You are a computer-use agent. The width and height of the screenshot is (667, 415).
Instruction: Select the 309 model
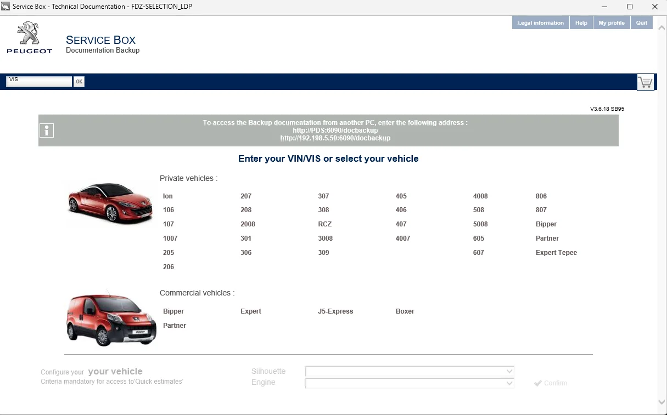[x=323, y=253]
